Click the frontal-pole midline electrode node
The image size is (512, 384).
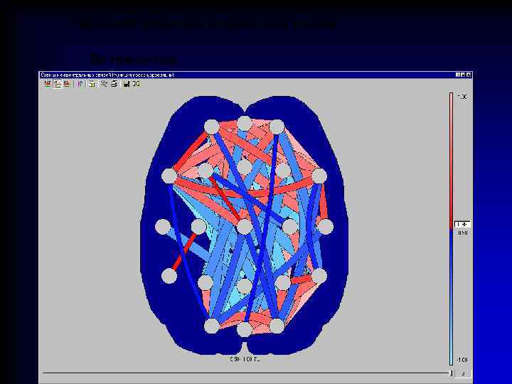click(244, 124)
